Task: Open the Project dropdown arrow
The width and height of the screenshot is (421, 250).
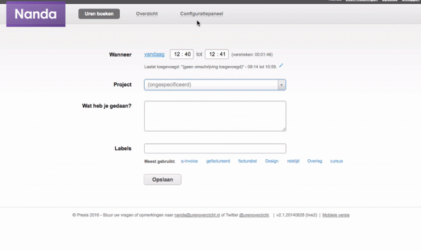Action: tap(282, 85)
